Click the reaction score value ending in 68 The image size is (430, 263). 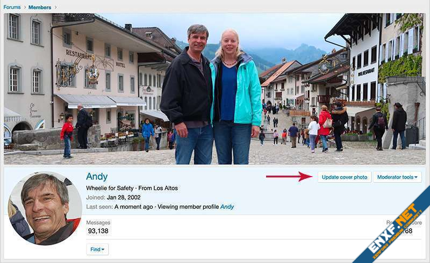coord(407,231)
